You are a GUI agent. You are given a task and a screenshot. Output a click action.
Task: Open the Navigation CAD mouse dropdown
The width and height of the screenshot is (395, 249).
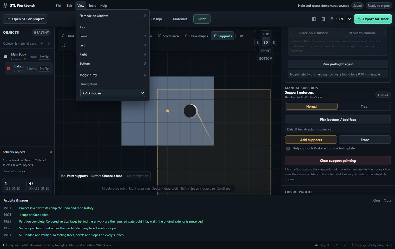[113, 93]
